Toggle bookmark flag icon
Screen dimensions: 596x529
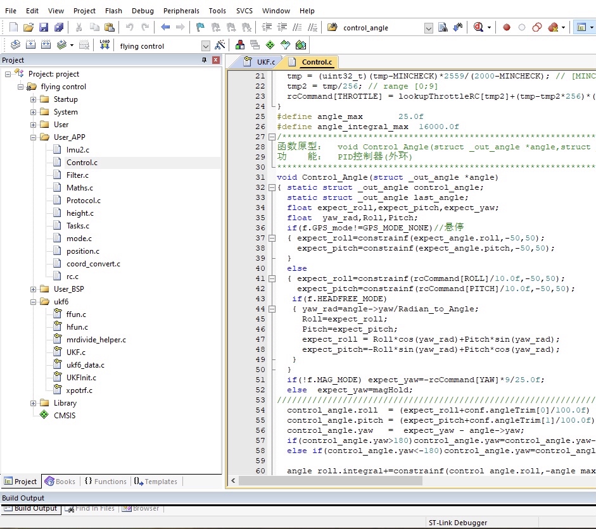[200, 27]
